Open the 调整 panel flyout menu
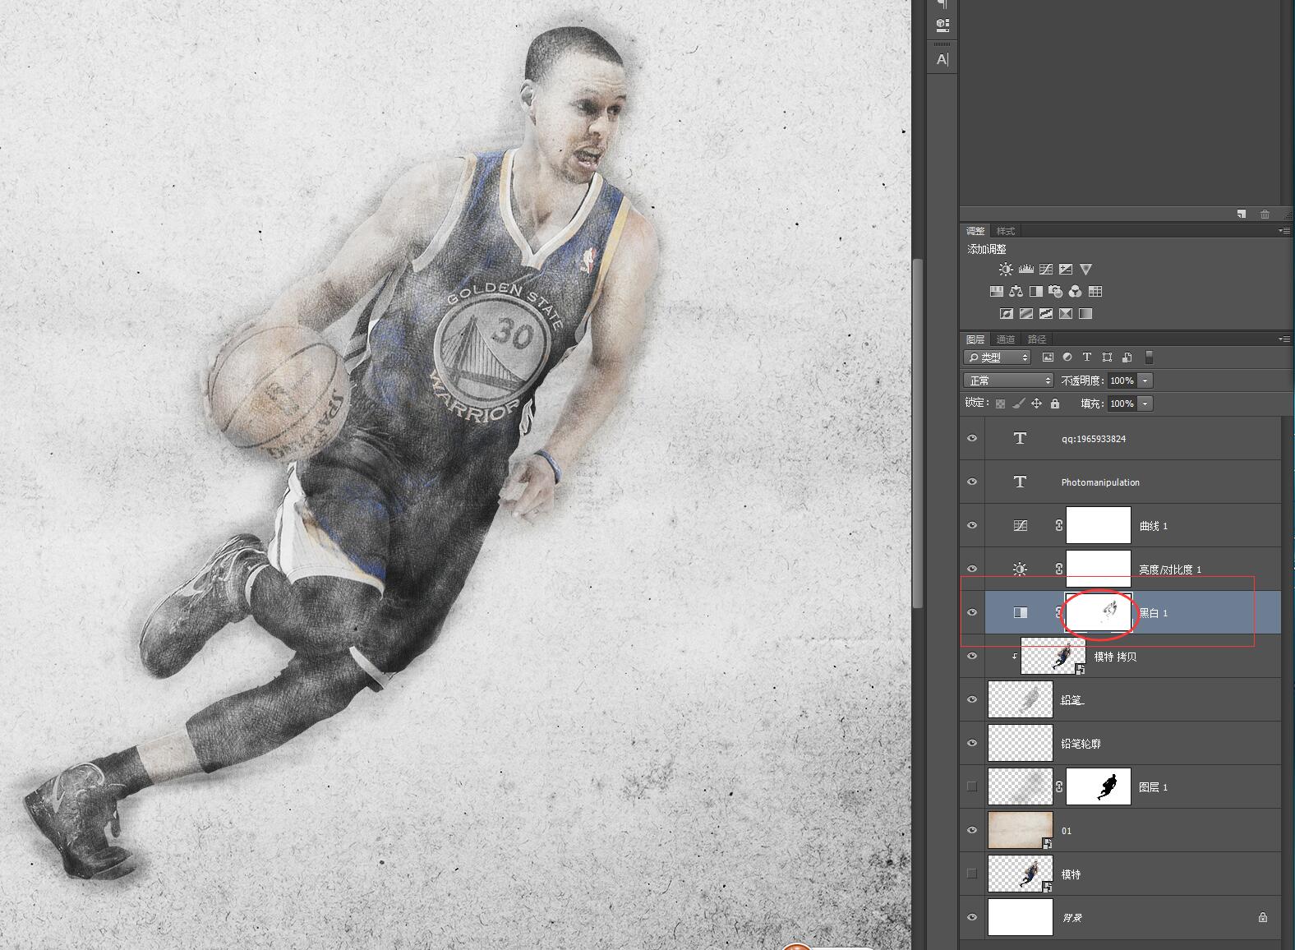Screen dimensions: 1295x950 tap(1284, 231)
